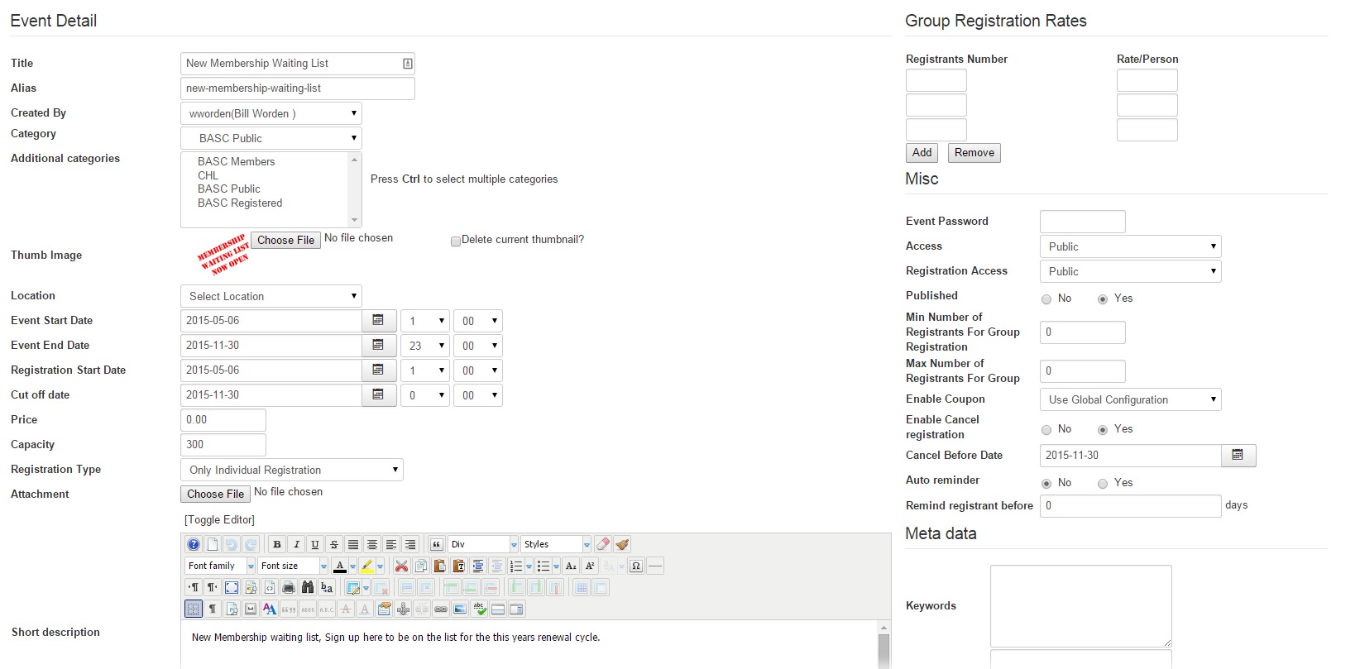Click the Toggle Editor link
Screen dimensions: 1360x669
[219, 519]
